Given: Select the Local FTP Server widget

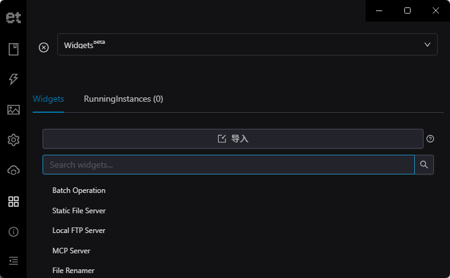Looking at the screenshot, I should click(79, 231).
